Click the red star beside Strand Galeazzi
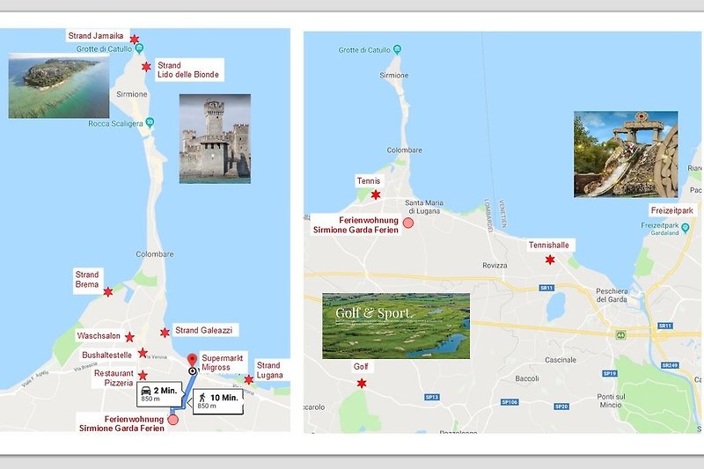 165,333
